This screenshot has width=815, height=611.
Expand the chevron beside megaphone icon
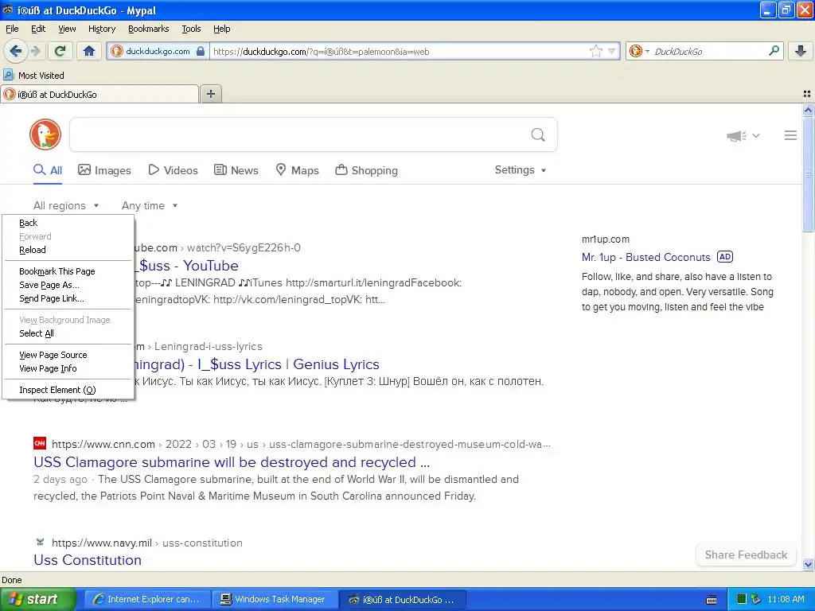click(x=756, y=135)
